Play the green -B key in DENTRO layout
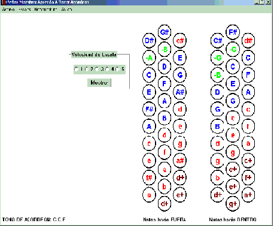The width and height of the screenshot is (274, 226). 218,75
